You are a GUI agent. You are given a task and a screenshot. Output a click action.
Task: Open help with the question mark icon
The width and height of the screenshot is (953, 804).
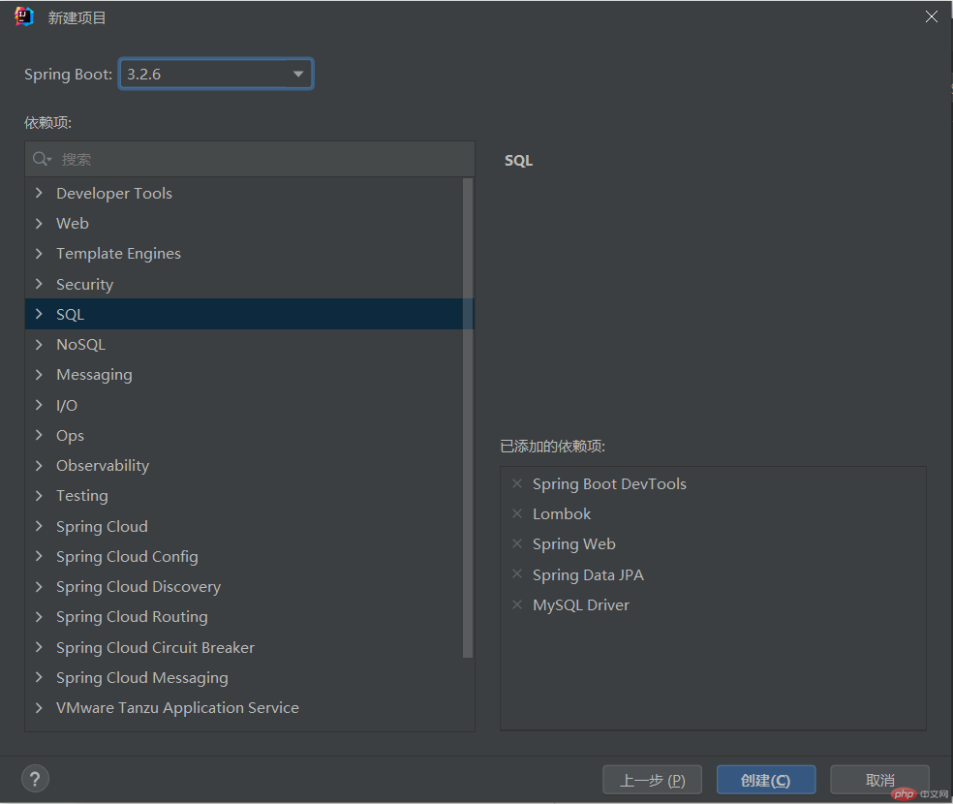point(35,779)
